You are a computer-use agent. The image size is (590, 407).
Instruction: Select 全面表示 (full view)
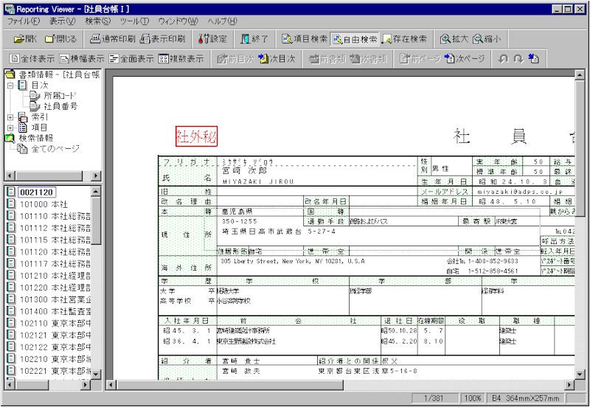click(131, 59)
